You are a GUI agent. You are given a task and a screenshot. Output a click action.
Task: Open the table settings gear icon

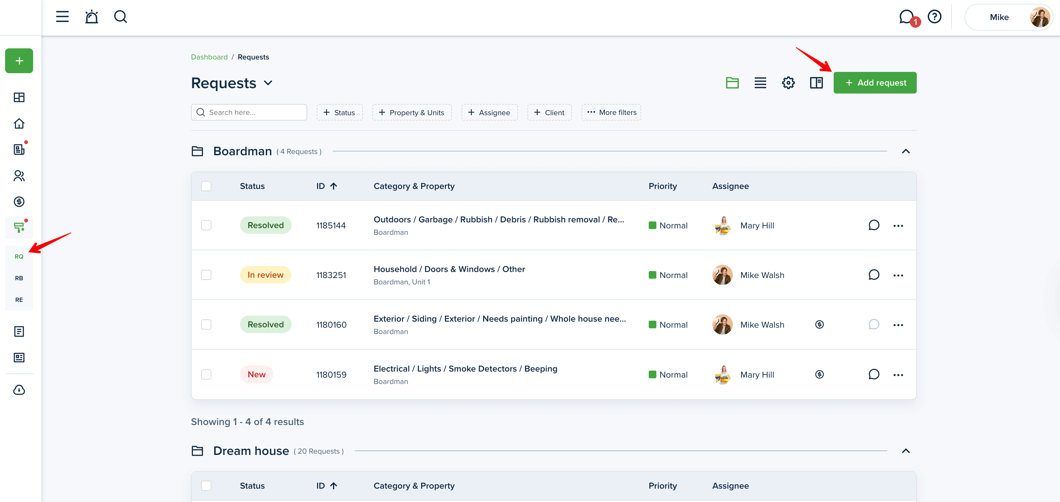[x=788, y=83]
